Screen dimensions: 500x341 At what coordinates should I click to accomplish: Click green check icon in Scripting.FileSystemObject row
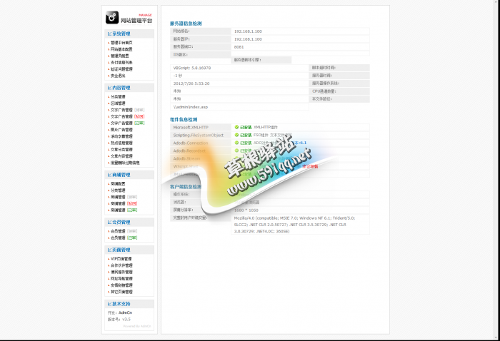tap(236, 135)
